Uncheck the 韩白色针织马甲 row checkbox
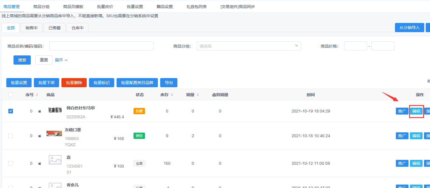The image size is (430, 188). tap(11, 111)
